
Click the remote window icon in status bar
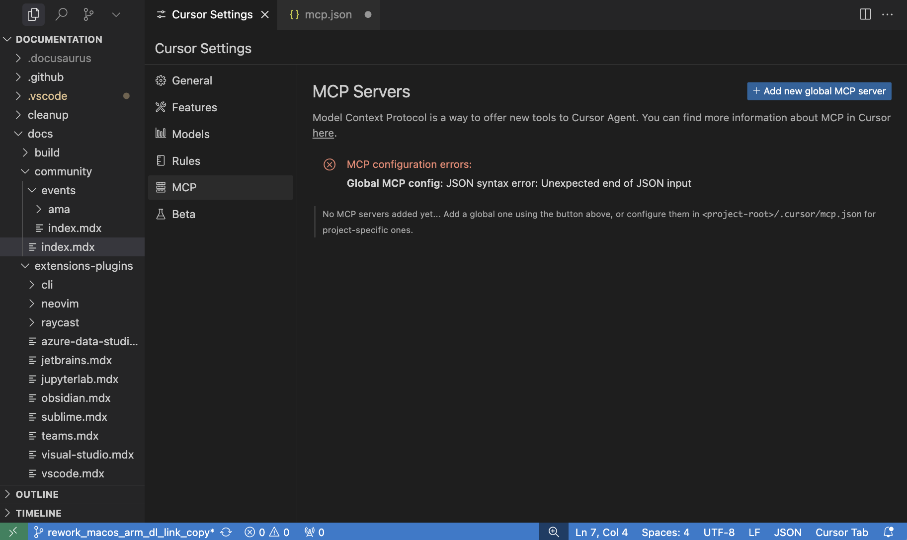tap(13, 532)
